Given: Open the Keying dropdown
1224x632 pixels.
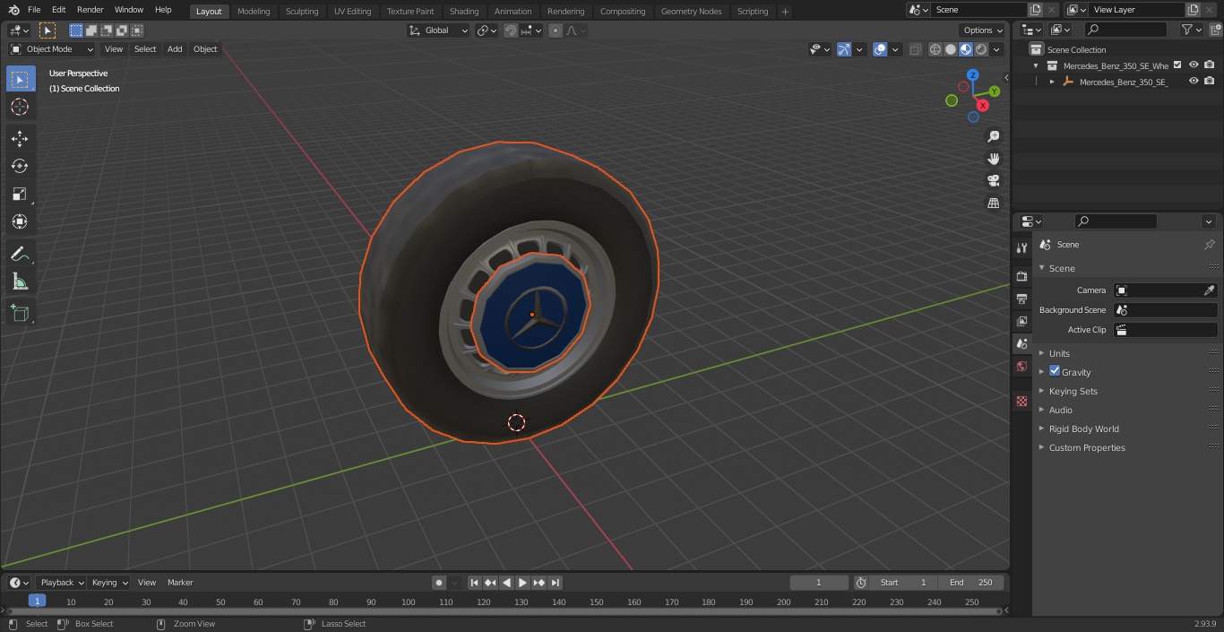Looking at the screenshot, I should (x=109, y=583).
